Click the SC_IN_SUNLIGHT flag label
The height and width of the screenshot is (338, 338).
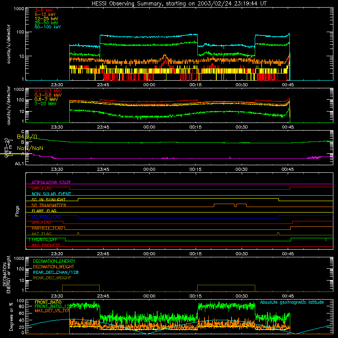tap(49, 199)
